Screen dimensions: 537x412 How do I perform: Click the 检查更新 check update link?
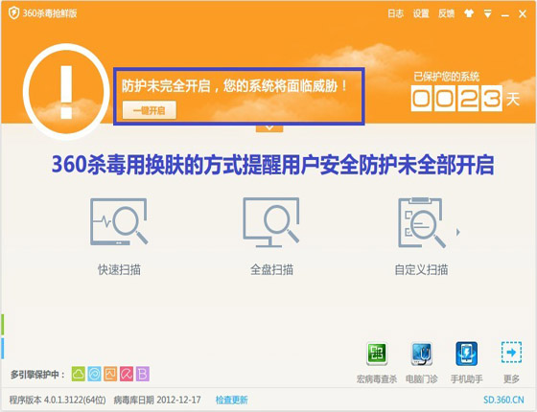pyautogui.click(x=231, y=400)
